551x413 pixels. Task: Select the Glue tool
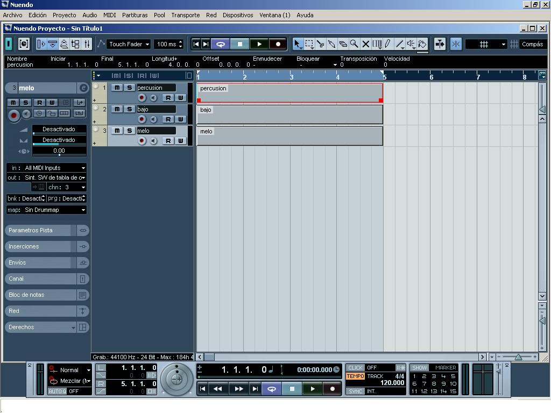pyautogui.click(x=331, y=44)
